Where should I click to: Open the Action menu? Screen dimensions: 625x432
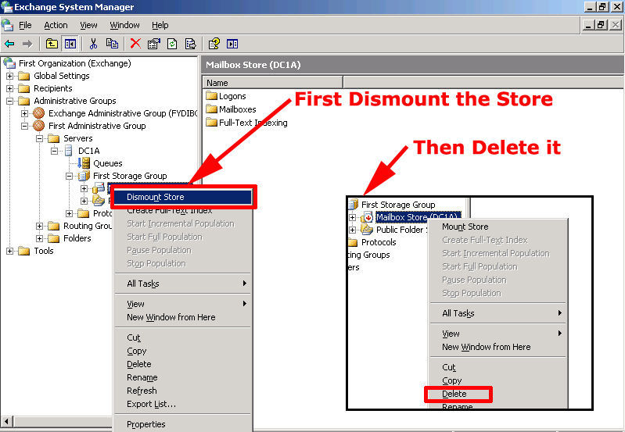pos(56,25)
